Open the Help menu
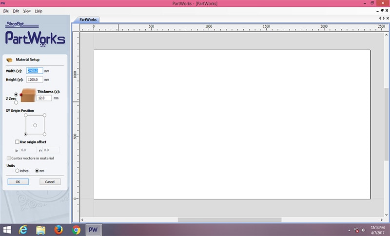The image size is (390, 236). tap(39, 11)
